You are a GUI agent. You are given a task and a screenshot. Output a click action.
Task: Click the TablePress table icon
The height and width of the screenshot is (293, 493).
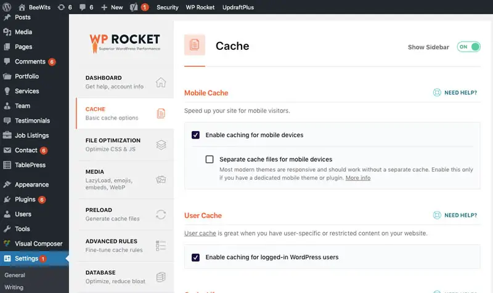pos(7,165)
